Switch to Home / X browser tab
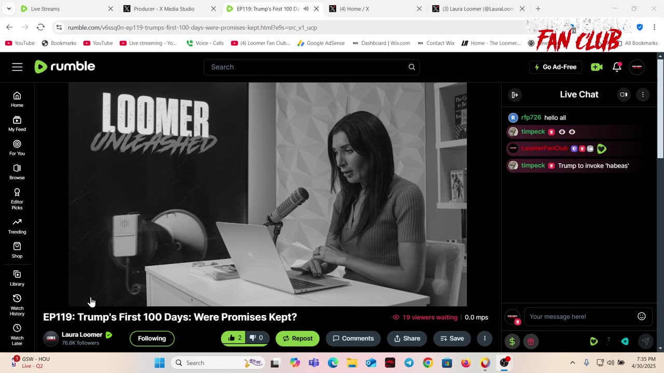 coord(375,9)
